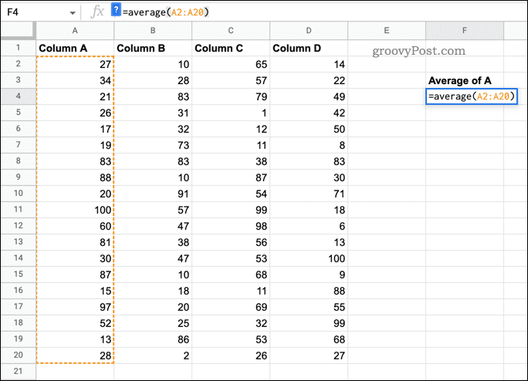Click the select-all corner box
This screenshot has height=381, width=528.
tap(19, 31)
